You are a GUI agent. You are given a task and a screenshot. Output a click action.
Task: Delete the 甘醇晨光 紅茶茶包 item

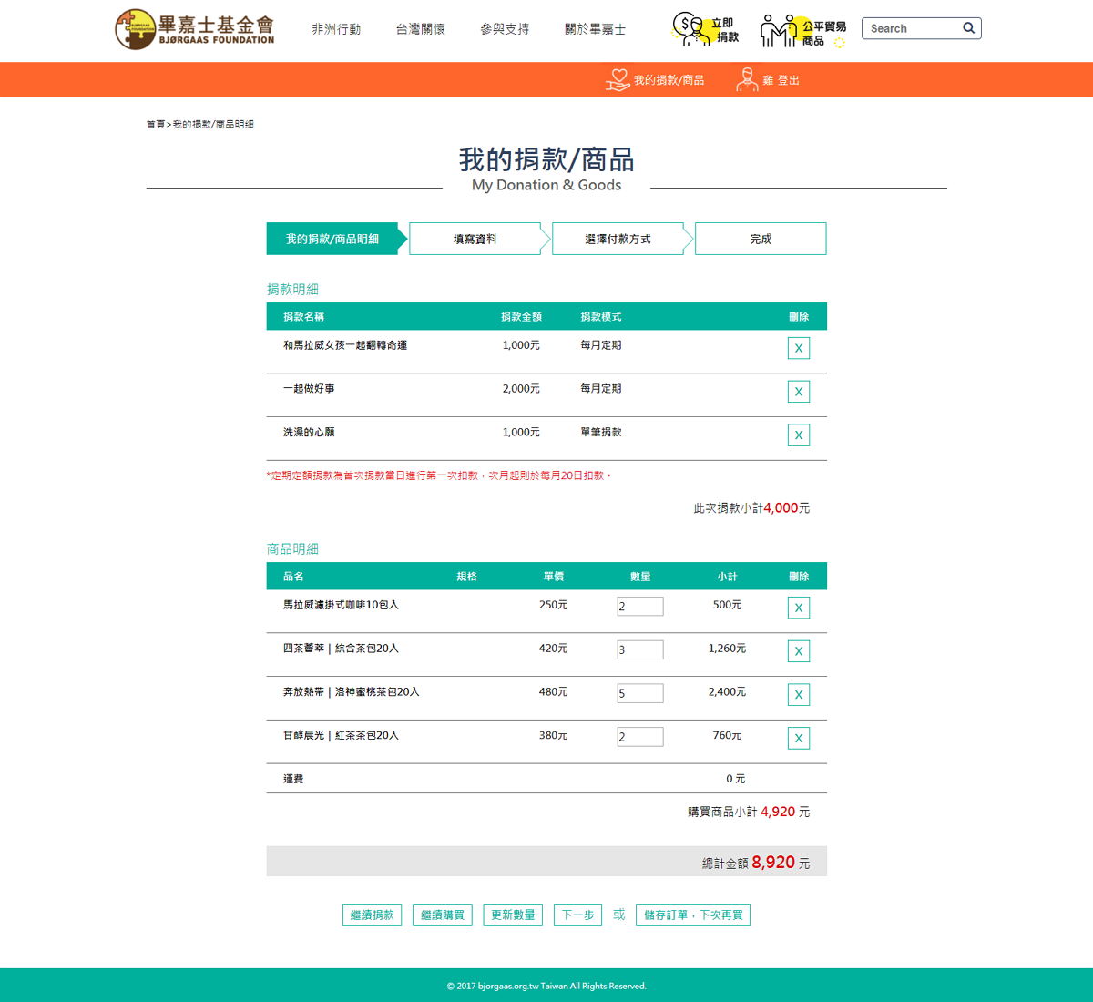coord(798,739)
